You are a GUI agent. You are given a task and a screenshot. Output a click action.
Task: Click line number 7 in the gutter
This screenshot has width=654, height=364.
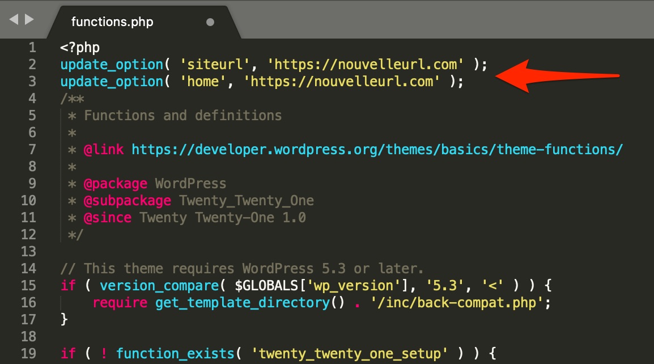[32, 150]
